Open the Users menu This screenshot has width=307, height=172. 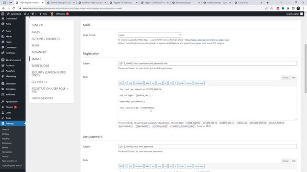(8, 113)
